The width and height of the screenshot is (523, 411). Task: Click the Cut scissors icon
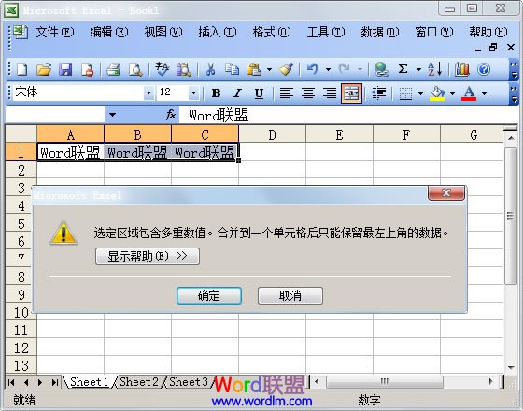[x=210, y=69]
